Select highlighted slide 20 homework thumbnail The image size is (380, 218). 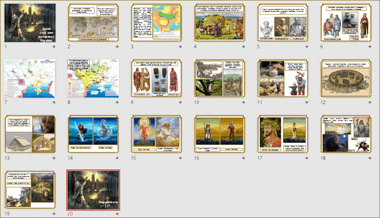(x=93, y=190)
